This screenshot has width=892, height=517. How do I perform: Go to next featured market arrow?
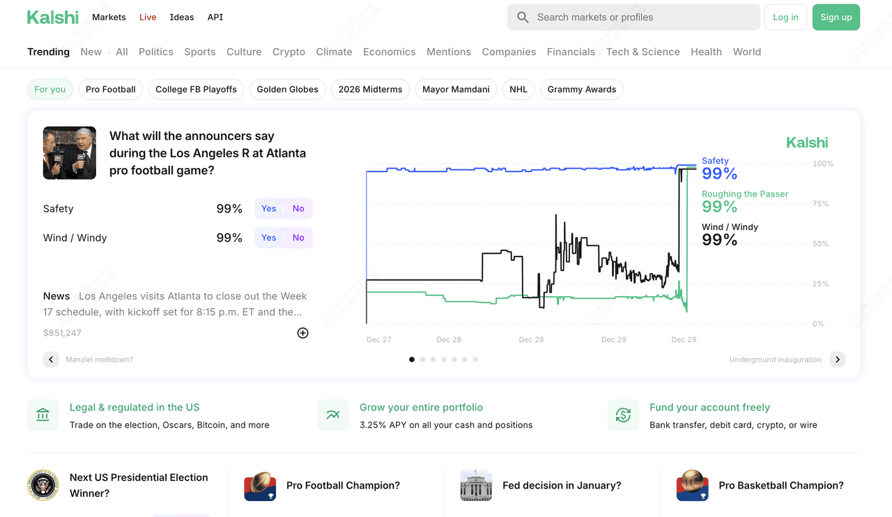(838, 360)
